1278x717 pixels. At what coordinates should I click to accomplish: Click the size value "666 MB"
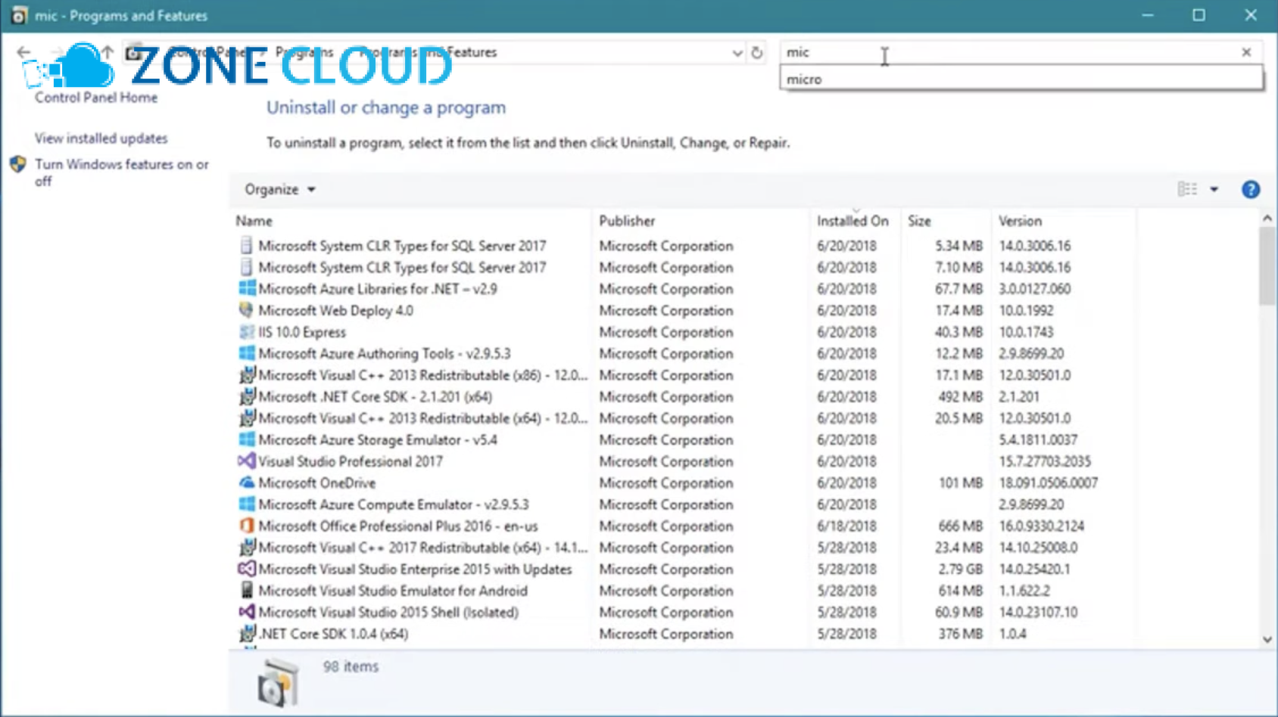[961, 526]
